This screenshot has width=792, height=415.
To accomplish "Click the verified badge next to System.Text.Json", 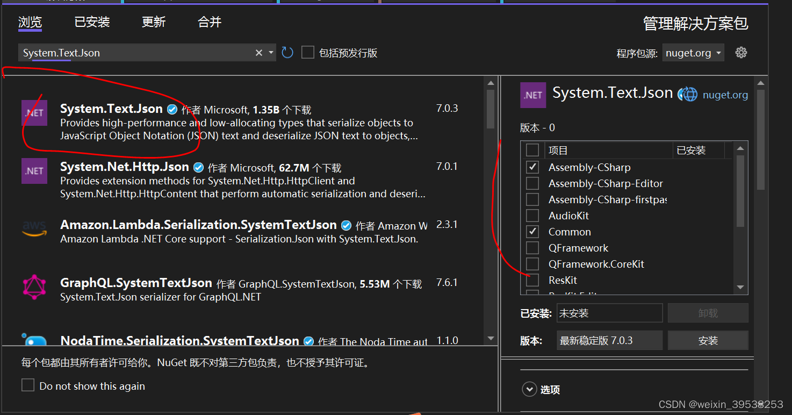I will click(172, 110).
